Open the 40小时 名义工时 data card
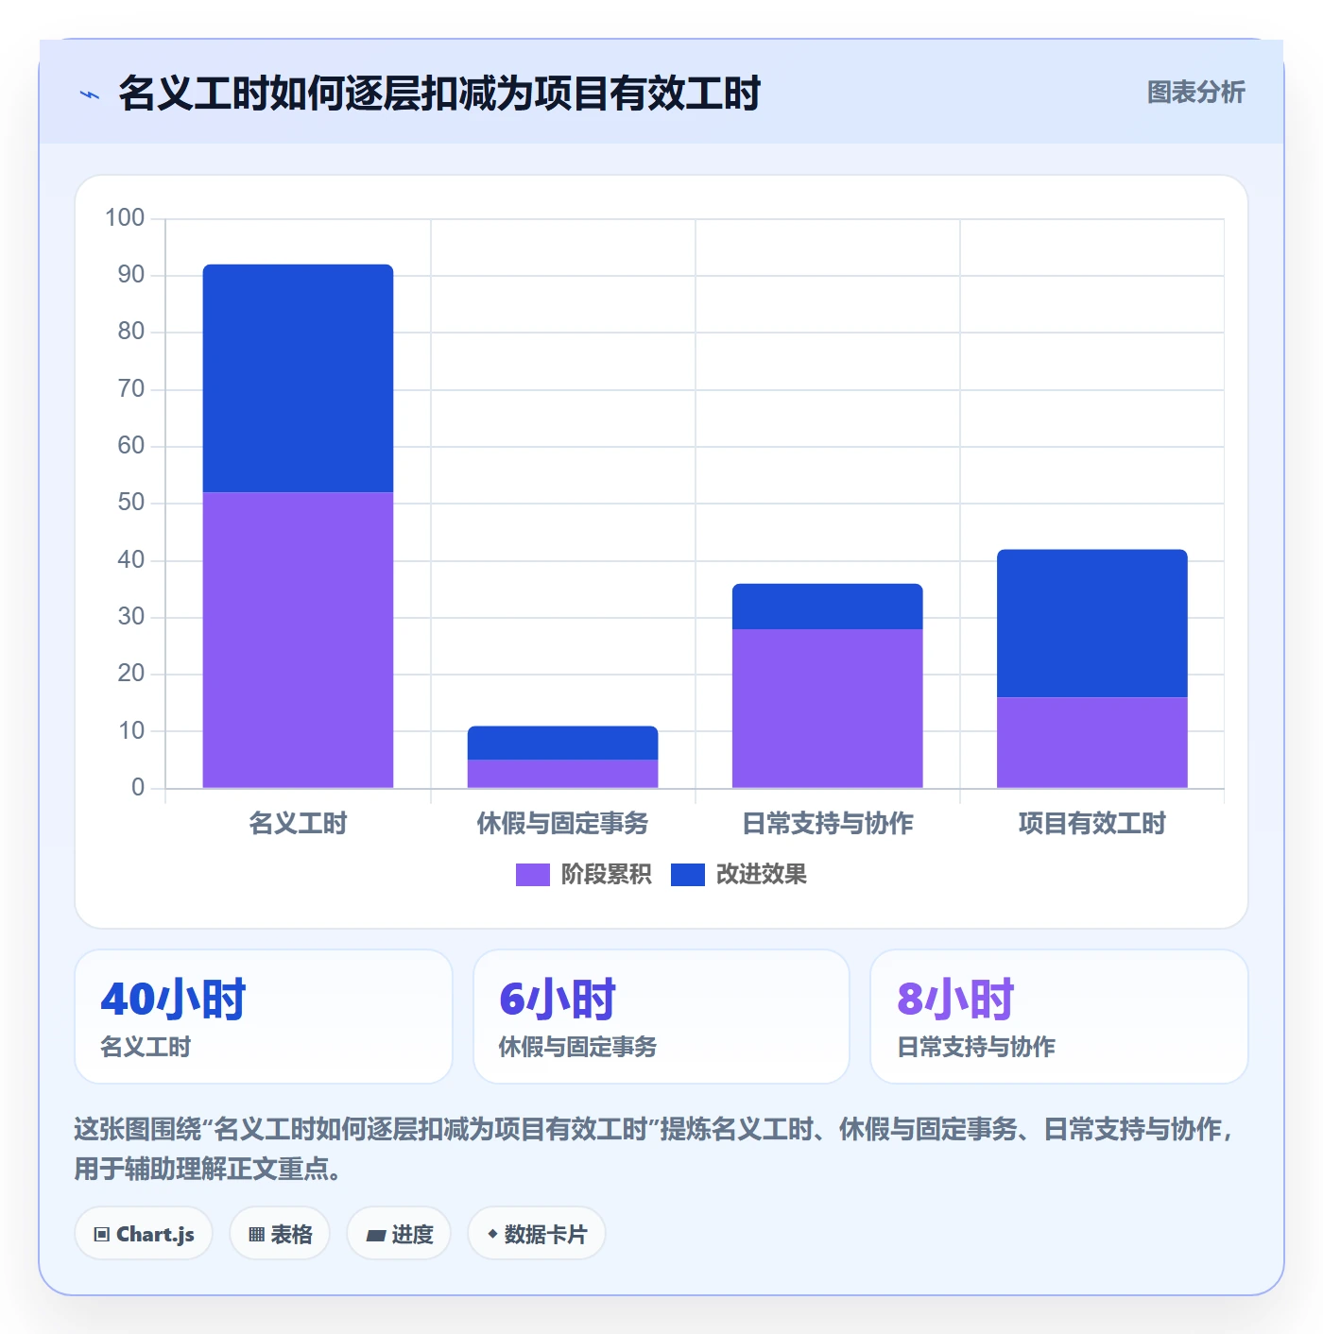Image resolution: width=1323 pixels, height=1334 pixels. coord(264,1017)
